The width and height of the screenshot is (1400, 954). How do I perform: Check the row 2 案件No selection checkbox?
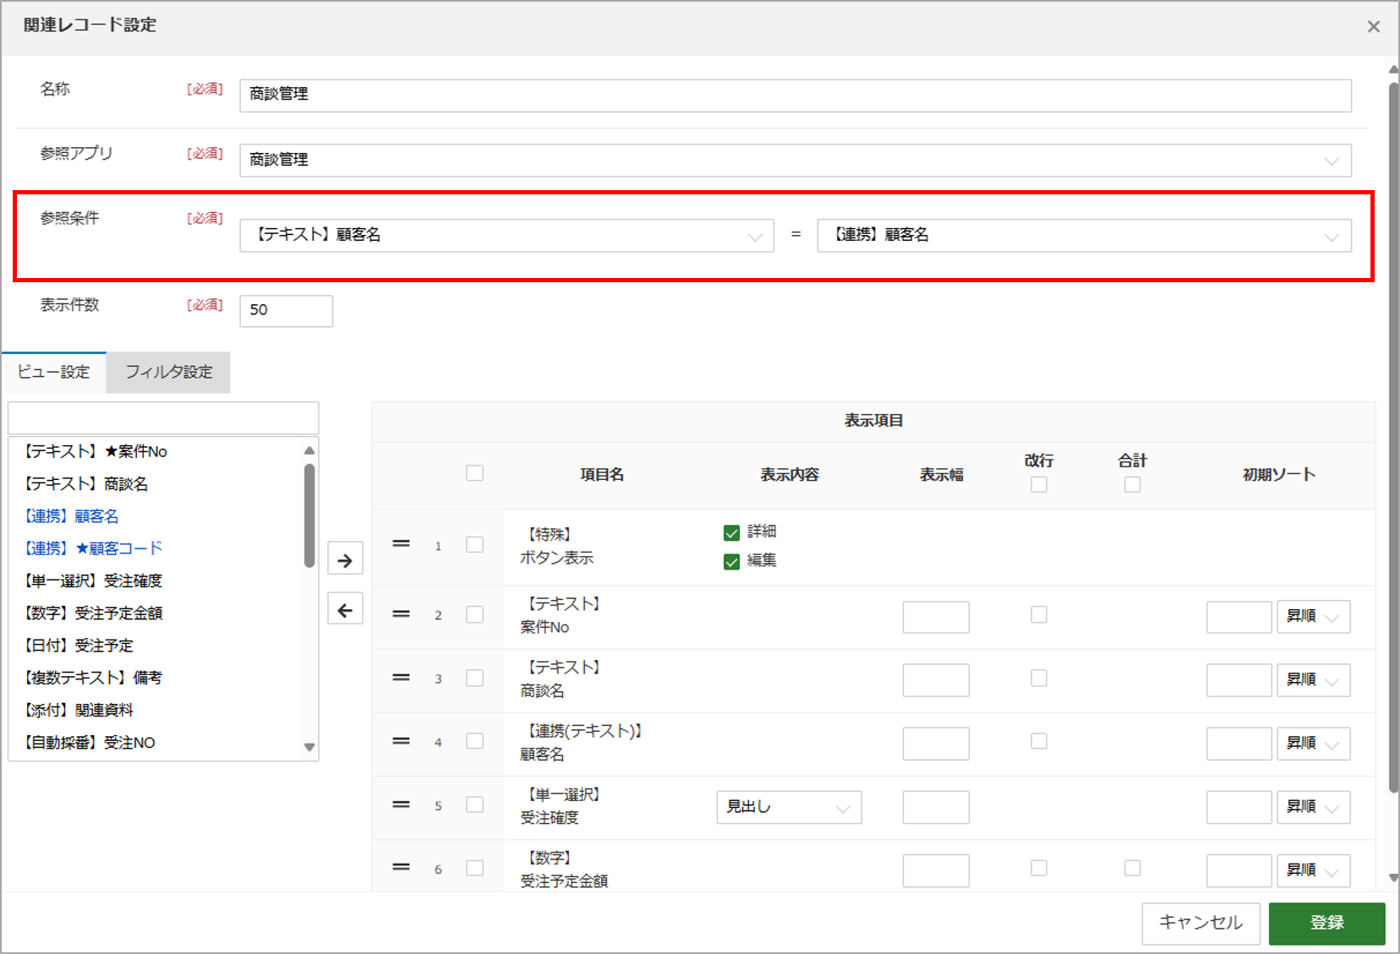click(475, 614)
